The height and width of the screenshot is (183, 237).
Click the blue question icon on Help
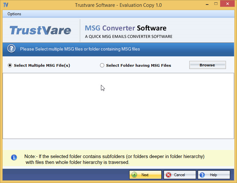(202, 175)
